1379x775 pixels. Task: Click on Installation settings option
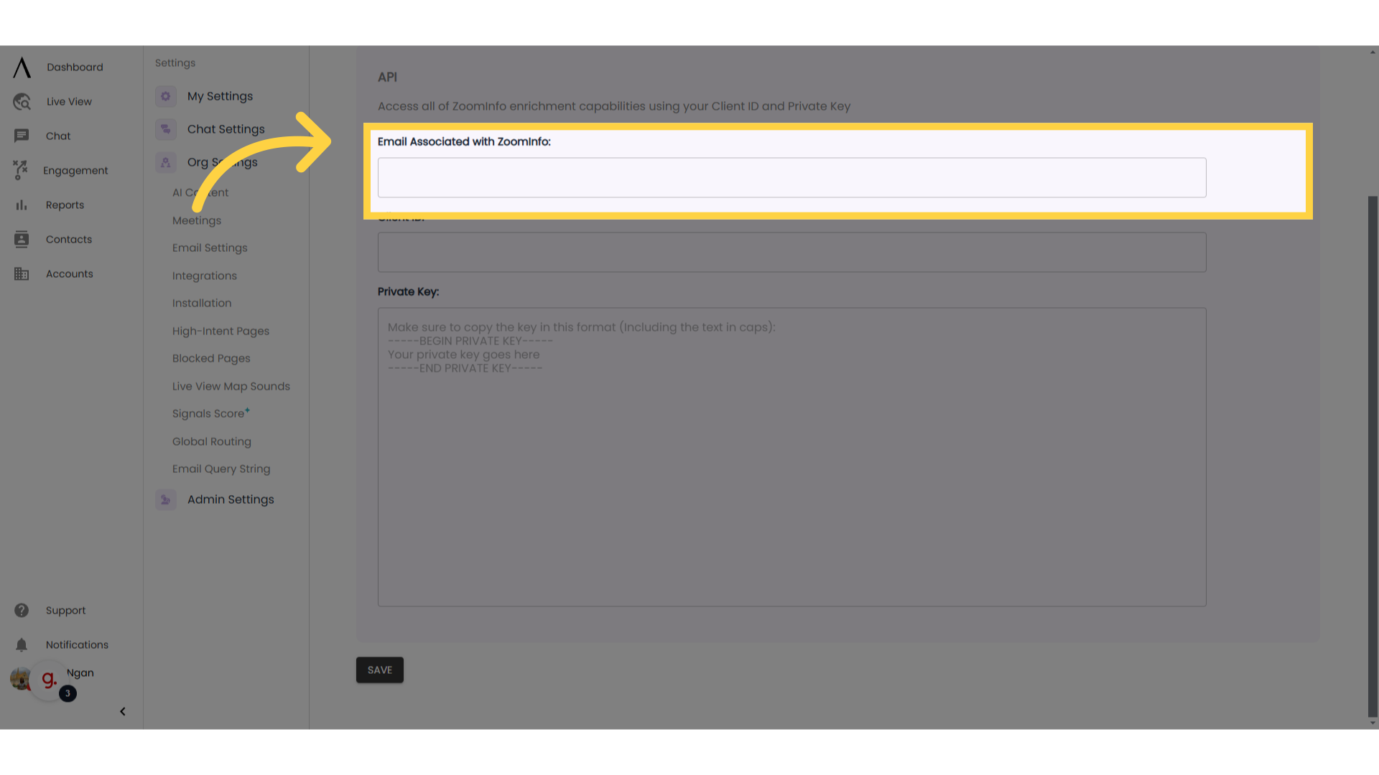(202, 303)
